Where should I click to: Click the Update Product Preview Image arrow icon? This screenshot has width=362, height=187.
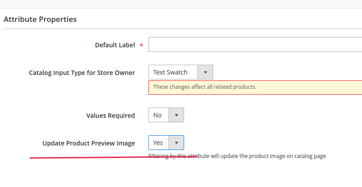(177, 143)
